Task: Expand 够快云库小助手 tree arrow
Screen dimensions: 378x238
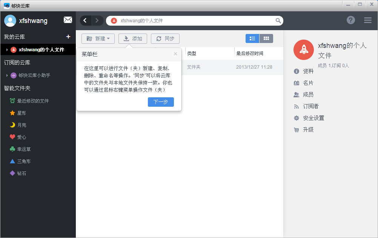Action: pyautogui.click(x=7, y=75)
